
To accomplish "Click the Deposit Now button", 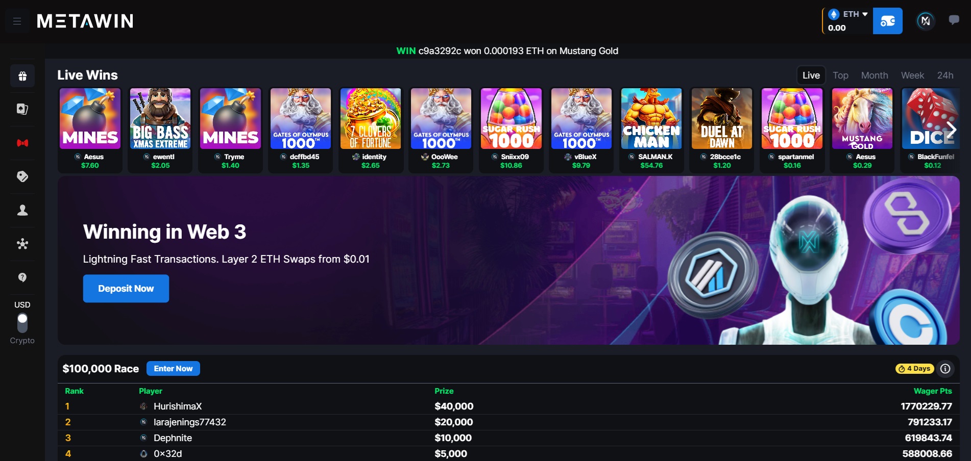I will tap(126, 289).
